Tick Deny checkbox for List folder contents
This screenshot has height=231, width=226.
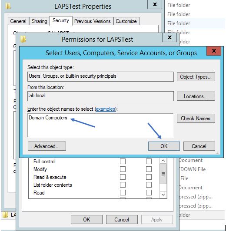(149, 185)
